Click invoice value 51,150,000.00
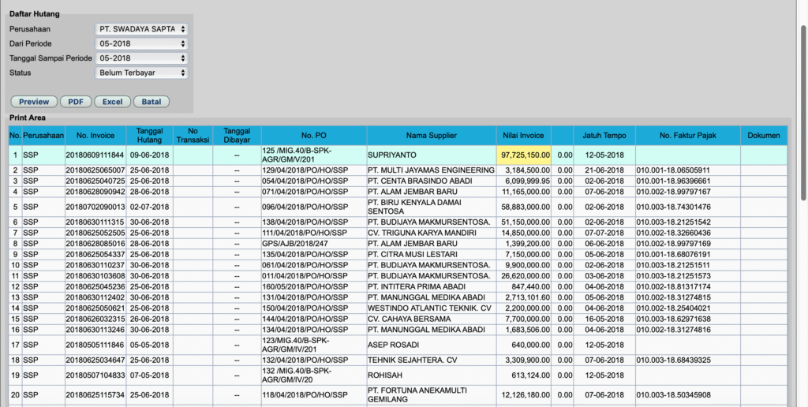This screenshot has height=407, width=808. [526, 222]
